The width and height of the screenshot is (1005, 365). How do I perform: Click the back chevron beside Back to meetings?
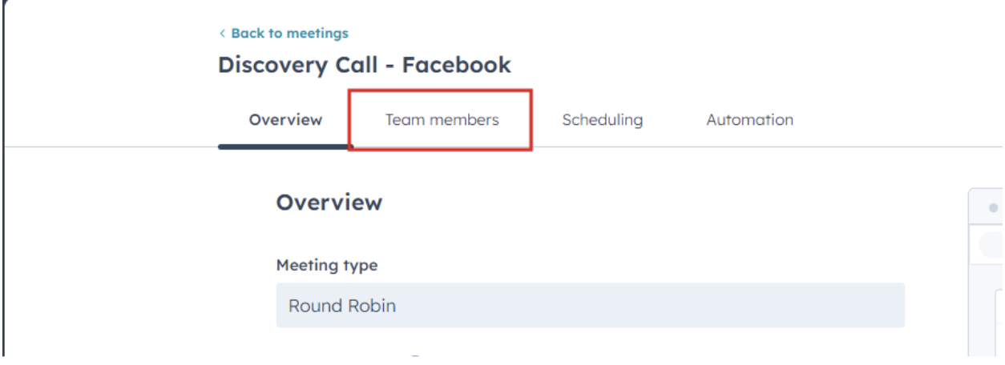222,34
